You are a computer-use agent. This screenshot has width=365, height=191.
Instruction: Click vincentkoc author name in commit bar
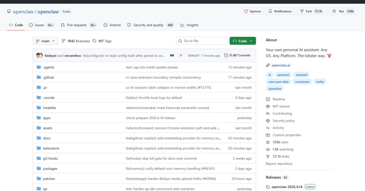[73, 56]
